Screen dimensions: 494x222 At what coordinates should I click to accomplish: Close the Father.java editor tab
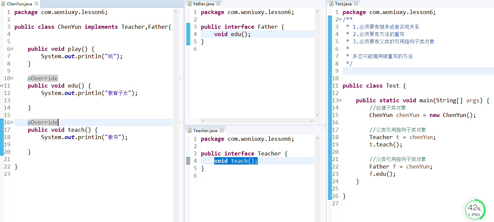pyautogui.click(x=218, y=4)
